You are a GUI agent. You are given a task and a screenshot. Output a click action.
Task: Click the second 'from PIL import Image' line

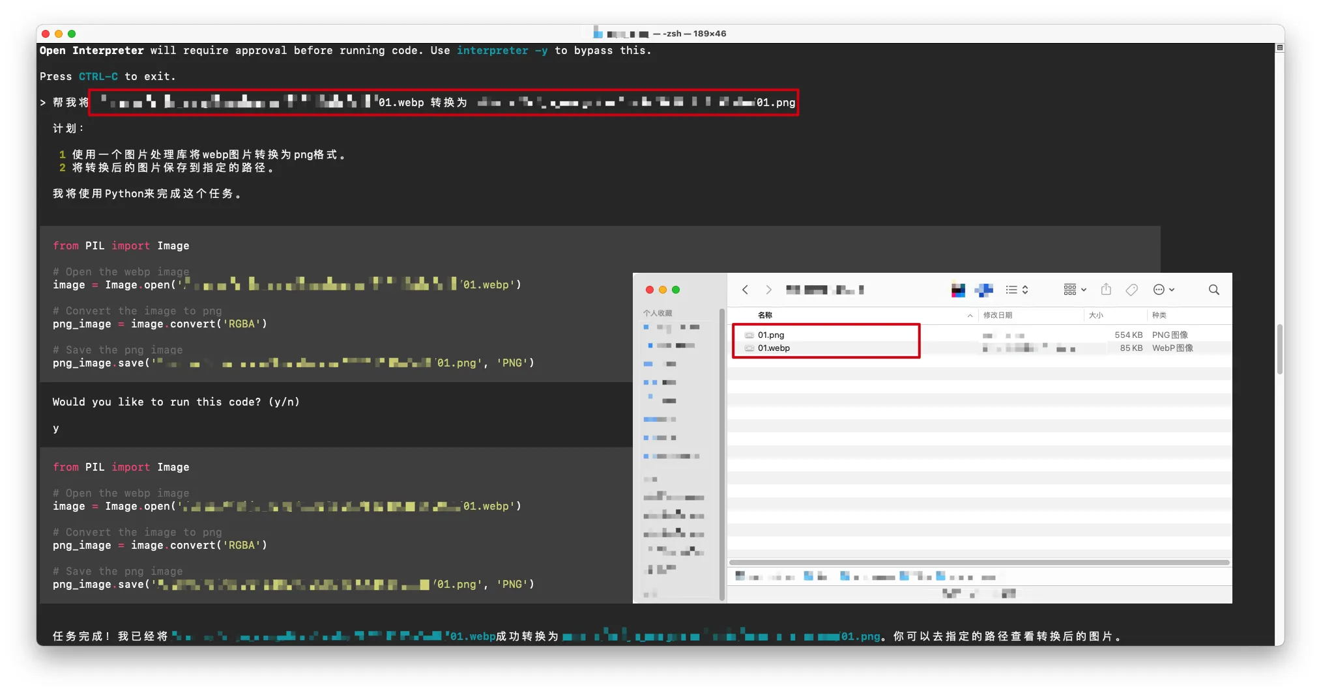pyautogui.click(x=121, y=467)
